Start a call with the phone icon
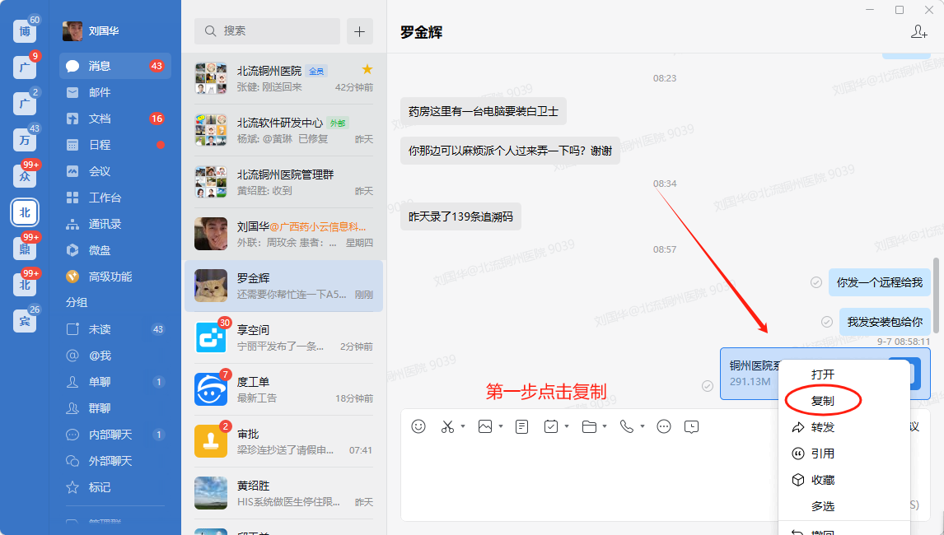Screen dimensions: 944x535 [x=627, y=426]
